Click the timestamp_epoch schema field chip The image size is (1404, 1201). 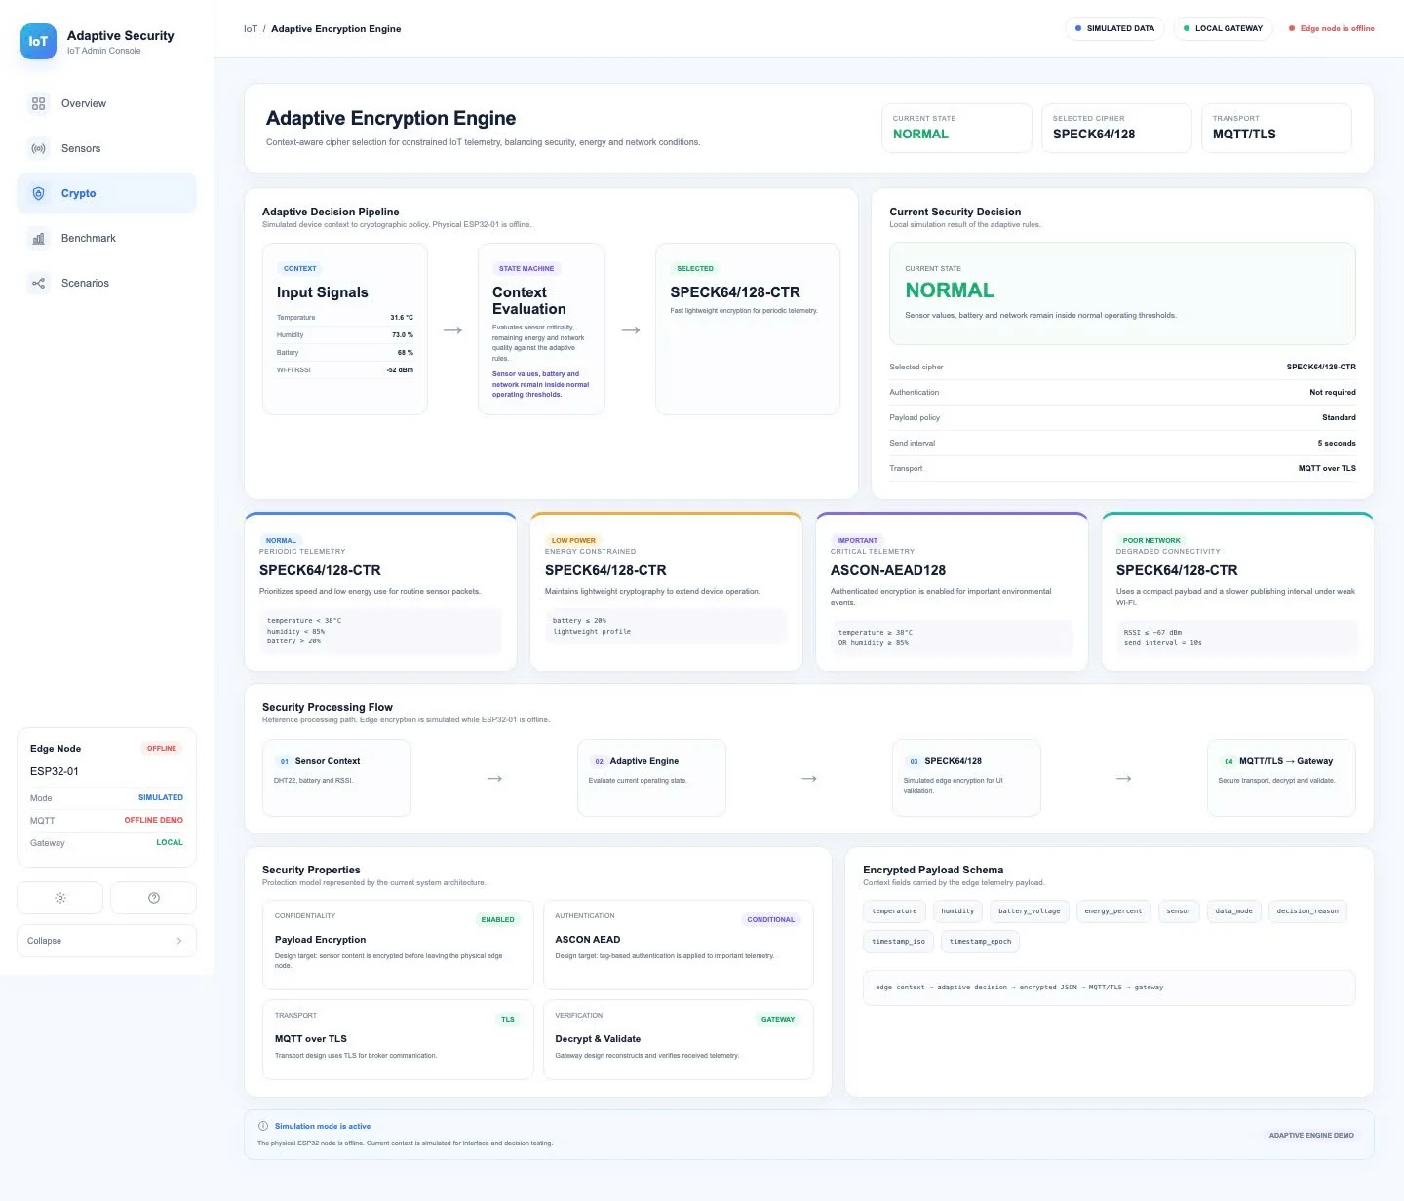[x=980, y=942]
